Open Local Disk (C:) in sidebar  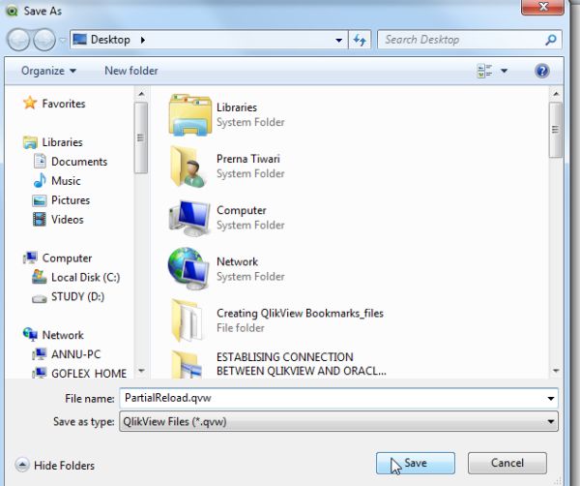coord(85,277)
